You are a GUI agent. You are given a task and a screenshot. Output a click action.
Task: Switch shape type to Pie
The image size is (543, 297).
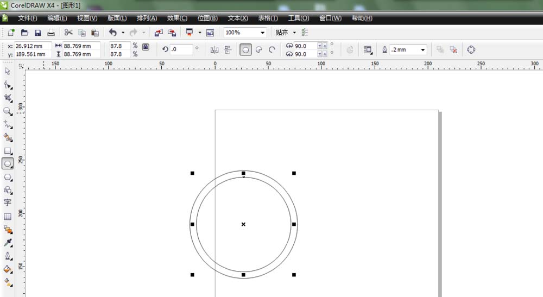(258, 50)
